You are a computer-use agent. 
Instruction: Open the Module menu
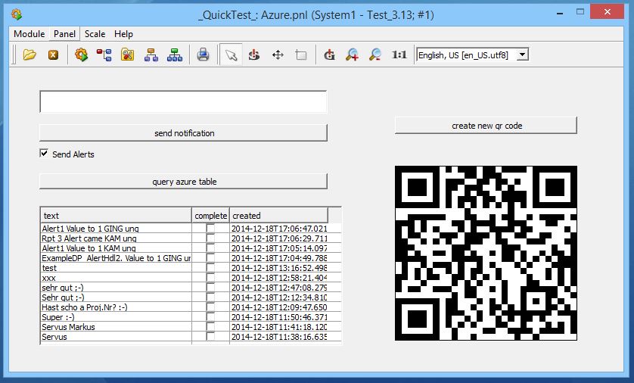(x=29, y=34)
